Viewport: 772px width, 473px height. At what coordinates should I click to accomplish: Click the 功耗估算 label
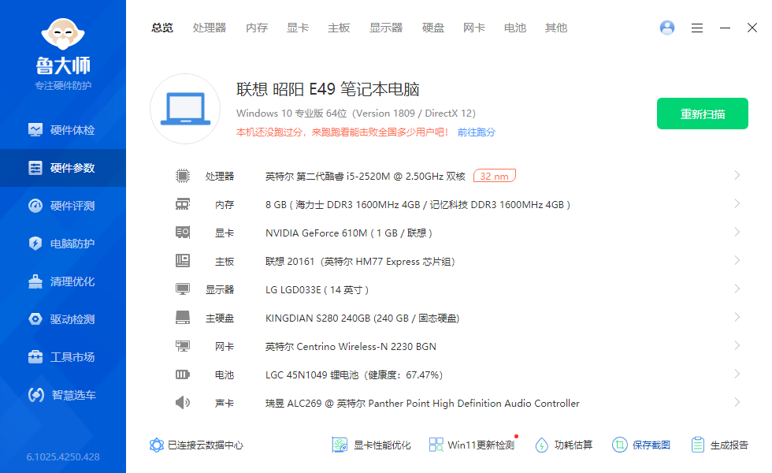pyautogui.click(x=573, y=445)
